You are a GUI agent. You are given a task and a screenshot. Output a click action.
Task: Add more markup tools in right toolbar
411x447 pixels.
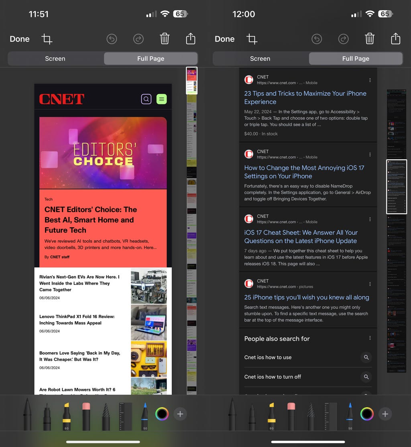(x=385, y=414)
